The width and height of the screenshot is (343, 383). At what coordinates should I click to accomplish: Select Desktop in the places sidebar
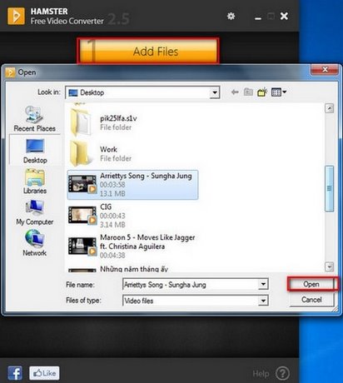35,151
